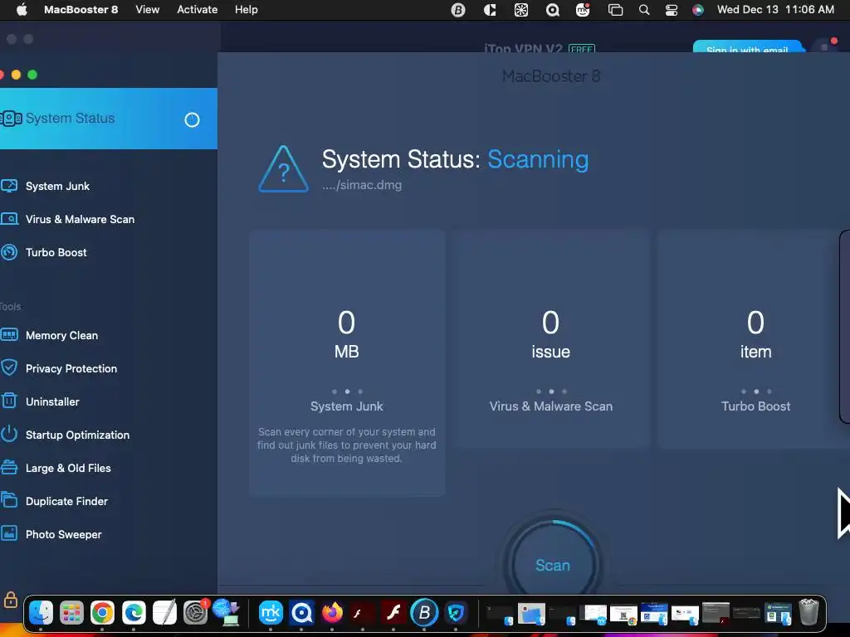The width and height of the screenshot is (850, 637).
Task: Click the warning triangle status icon
Action: click(284, 169)
